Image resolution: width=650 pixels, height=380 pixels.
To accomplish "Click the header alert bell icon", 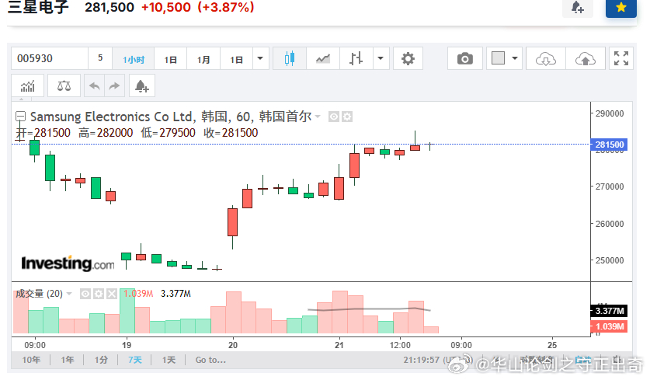I will [x=578, y=8].
